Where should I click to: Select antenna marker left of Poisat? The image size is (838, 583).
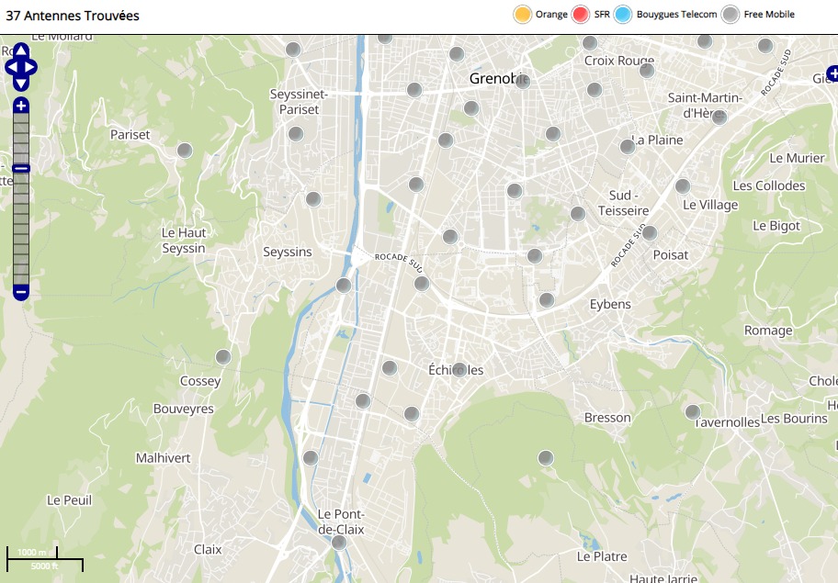650,233
